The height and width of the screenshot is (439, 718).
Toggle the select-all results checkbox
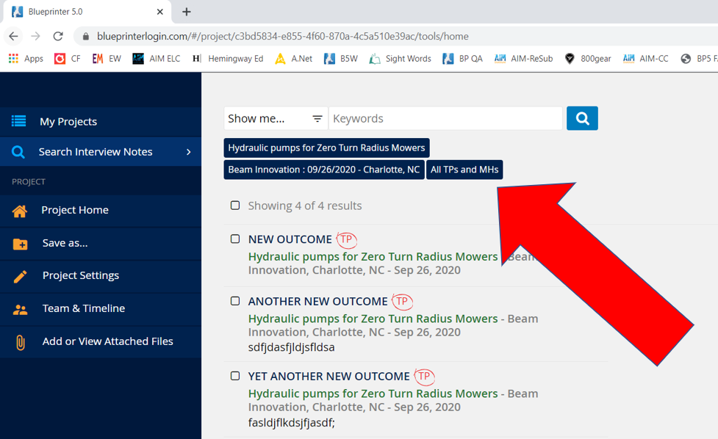click(235, 206)
